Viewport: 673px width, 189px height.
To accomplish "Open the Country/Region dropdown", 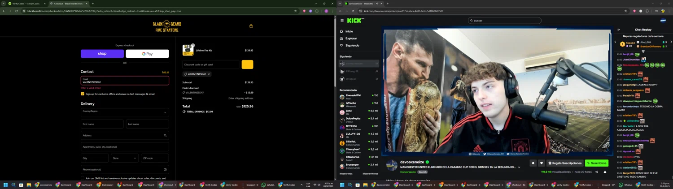I will 125,112.
